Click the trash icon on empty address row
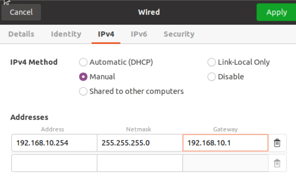The width and height of the screenshot is (296, 184). 277,163
